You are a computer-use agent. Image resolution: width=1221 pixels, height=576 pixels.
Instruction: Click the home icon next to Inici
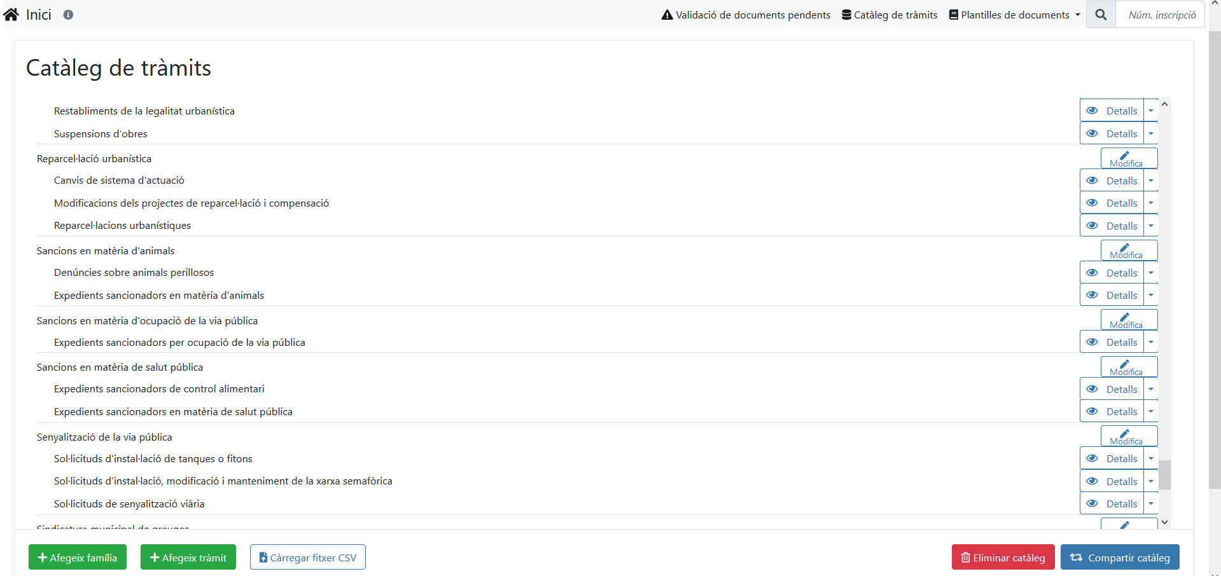(x=11, y=15)
